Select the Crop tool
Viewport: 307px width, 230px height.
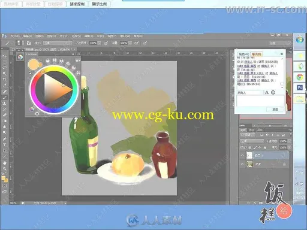pyautogui.click(x=4, y=80)
